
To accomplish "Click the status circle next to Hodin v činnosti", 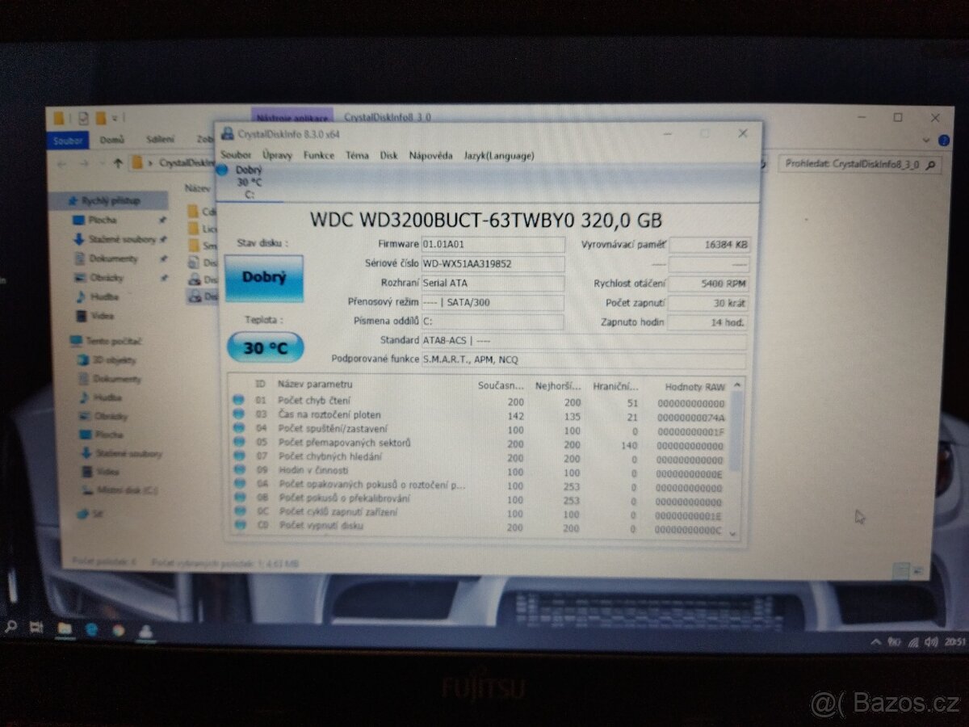I will click(240, 470).
